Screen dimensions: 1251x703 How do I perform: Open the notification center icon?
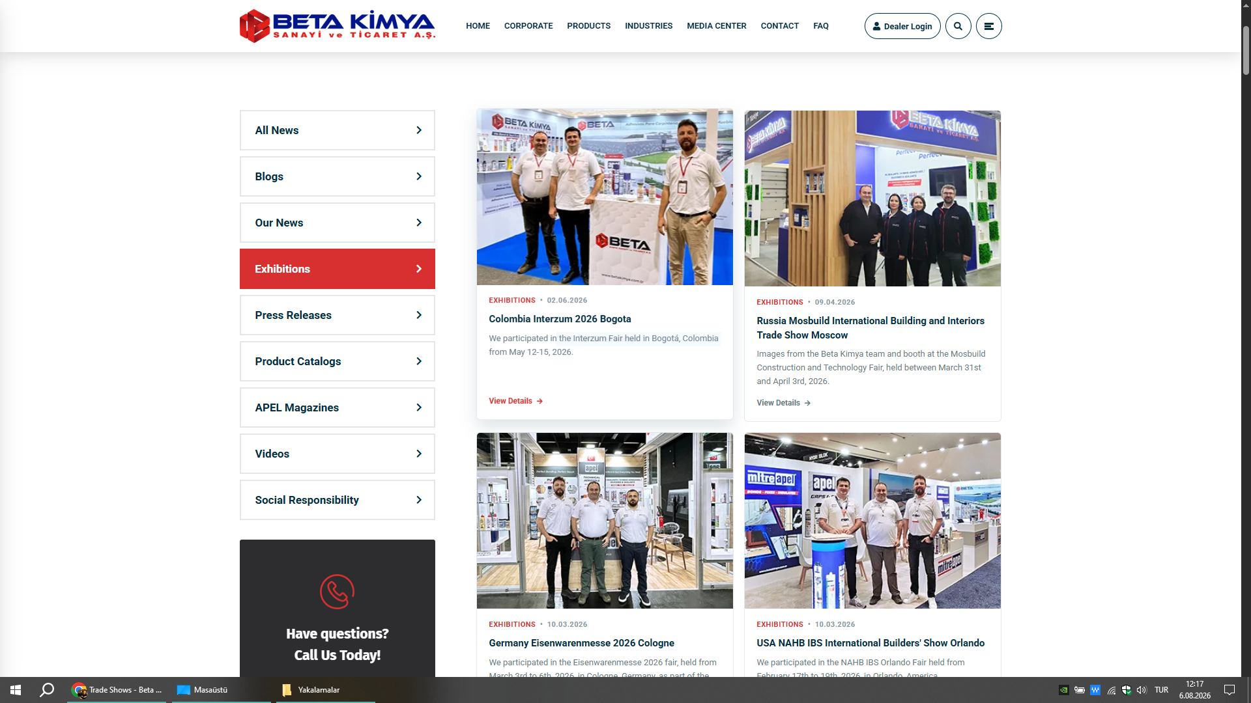(x=1229, y=690)
